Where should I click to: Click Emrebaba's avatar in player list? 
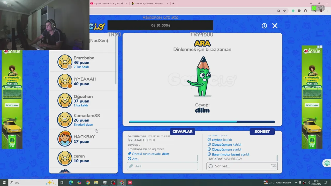tap(65, 62)
